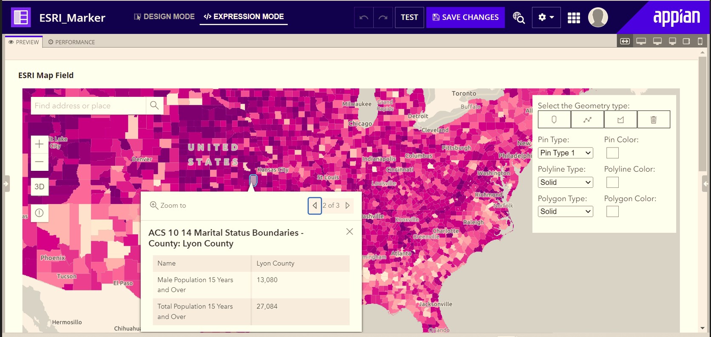Image resolution: width=711 pixels, height=337 pixels.
Task: Pick the polygon geometry drawing tool
Action: [x=620, y=119]
